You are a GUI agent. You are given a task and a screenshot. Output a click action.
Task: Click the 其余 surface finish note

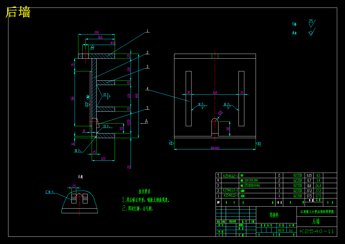click(x=295, y=33)
